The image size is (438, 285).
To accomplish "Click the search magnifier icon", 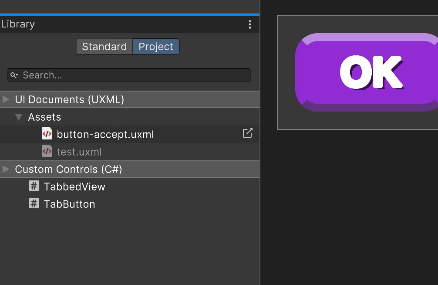I will pos(14,75).
